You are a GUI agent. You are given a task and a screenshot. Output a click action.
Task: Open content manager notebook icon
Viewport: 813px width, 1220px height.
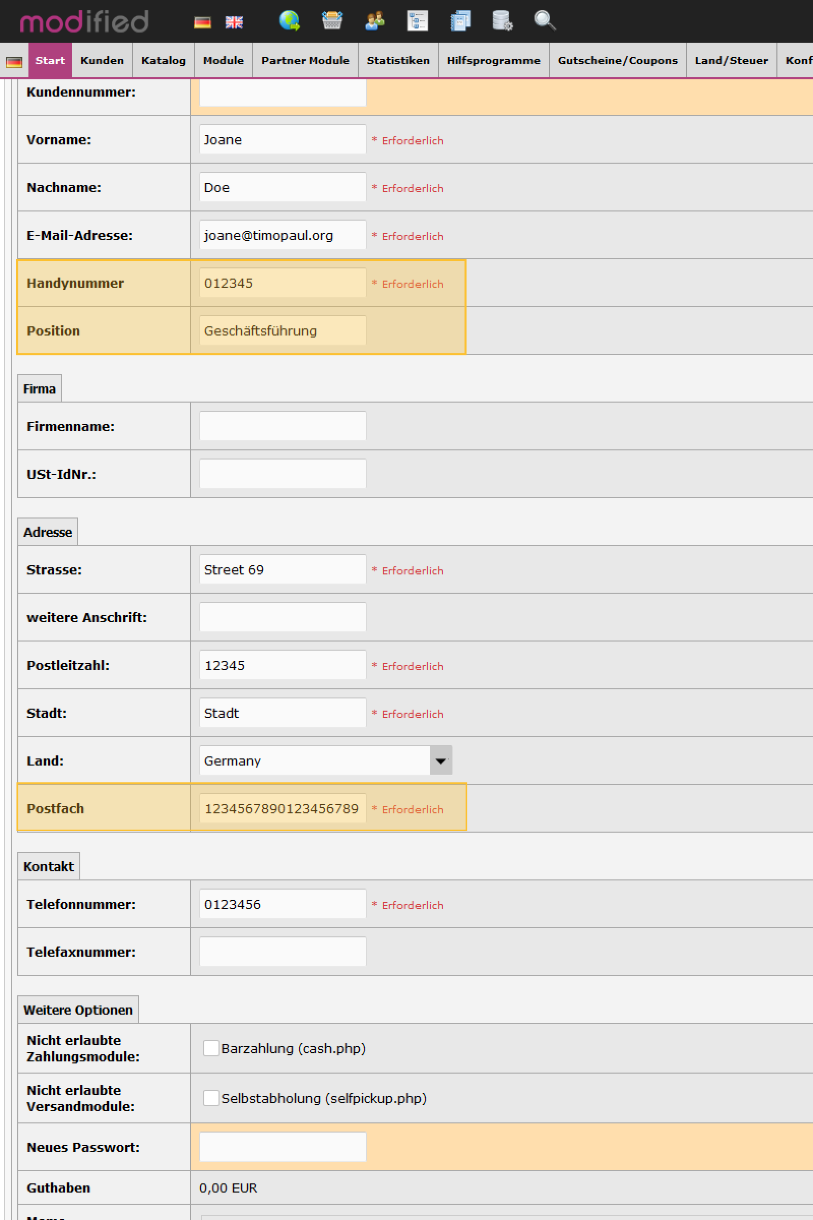pos(460,21)
